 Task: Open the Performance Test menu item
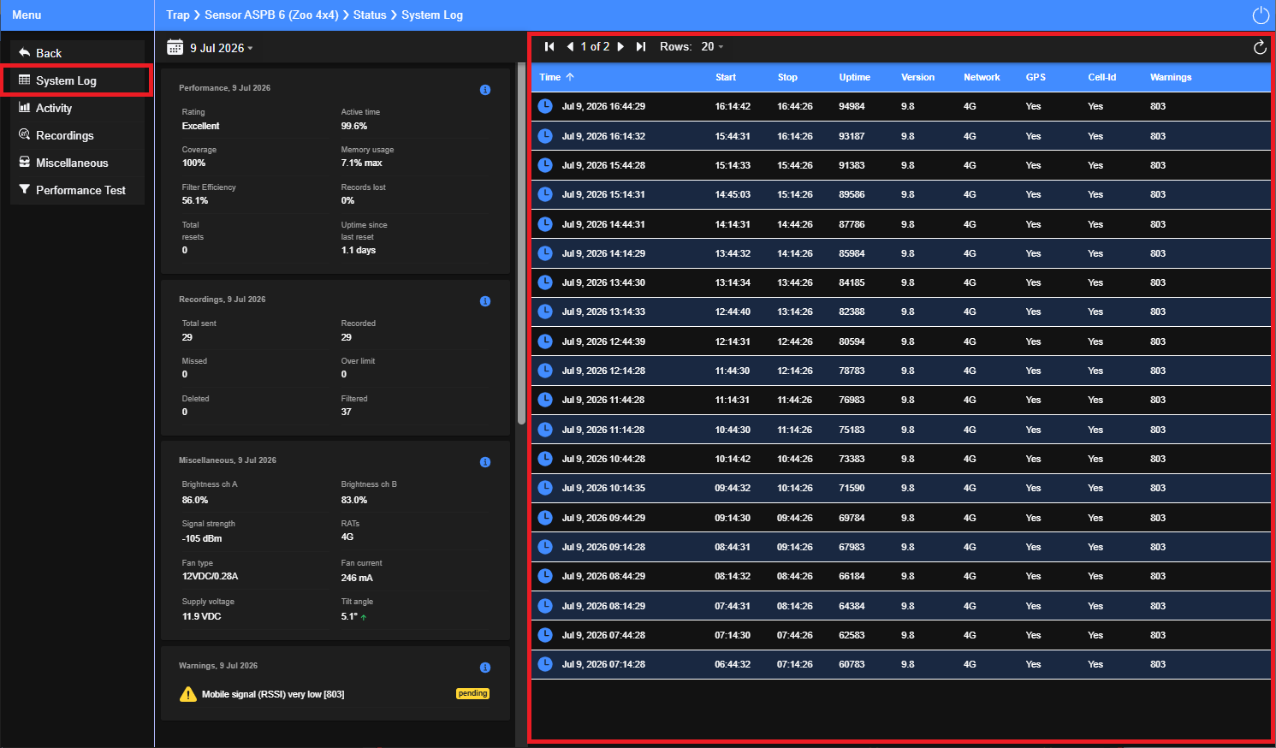click(77, 190)
